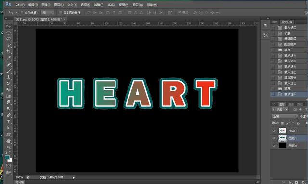Click the background white color swatch
This screenshot has height=184, width=308.
coord(10,160)
